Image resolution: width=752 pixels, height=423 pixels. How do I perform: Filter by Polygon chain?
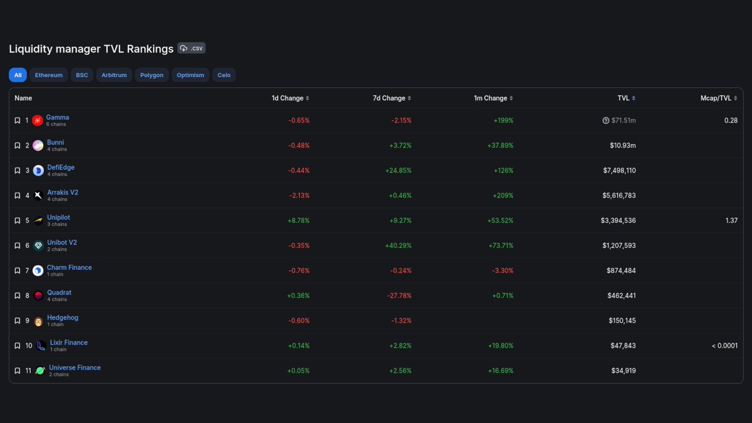point(152,75)
